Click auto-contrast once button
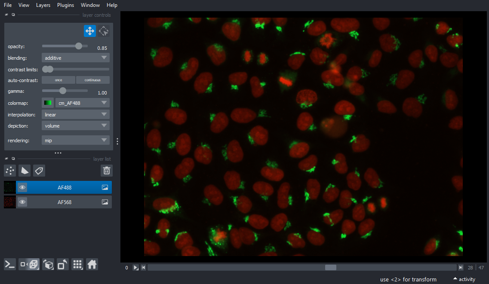 (58, 80)
